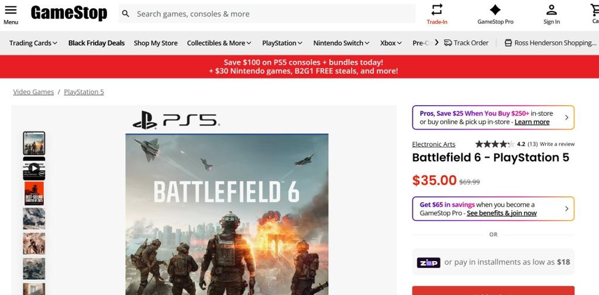Click the Track Order truck icon
Viewport: 599px width, 295px height.
[448, 43]
